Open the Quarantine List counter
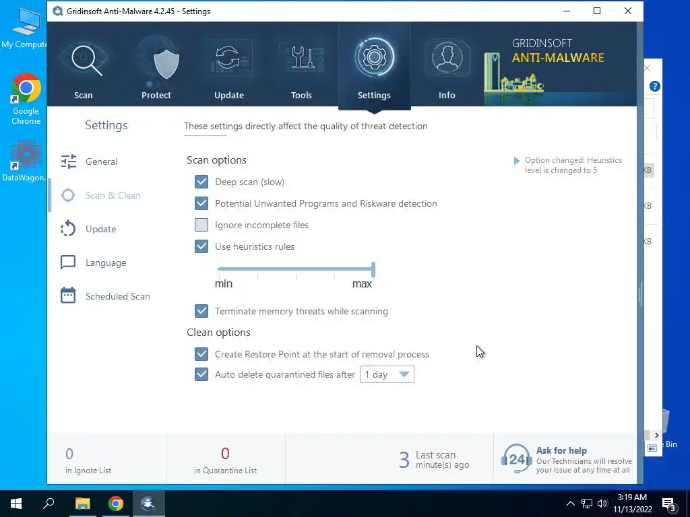 [x=225, y=460]
